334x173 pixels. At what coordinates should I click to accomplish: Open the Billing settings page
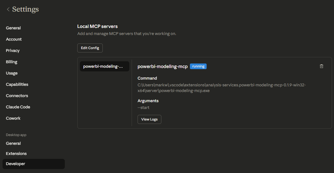11,62
